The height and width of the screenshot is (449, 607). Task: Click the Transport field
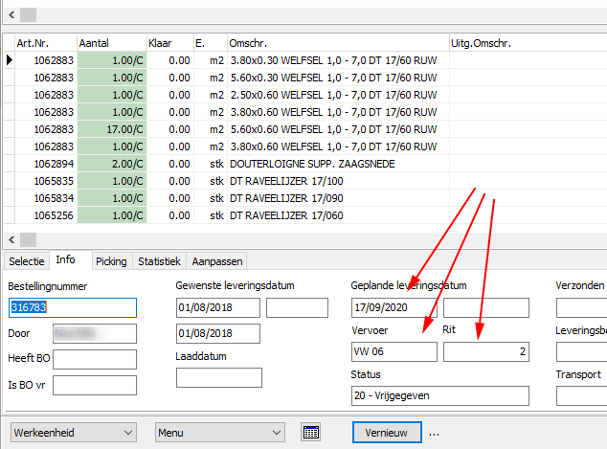581,395
